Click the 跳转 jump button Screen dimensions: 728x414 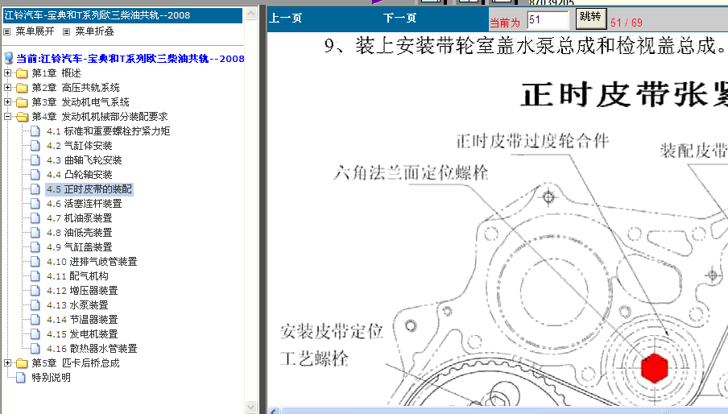pyautogui.click(x=590, y=18)
